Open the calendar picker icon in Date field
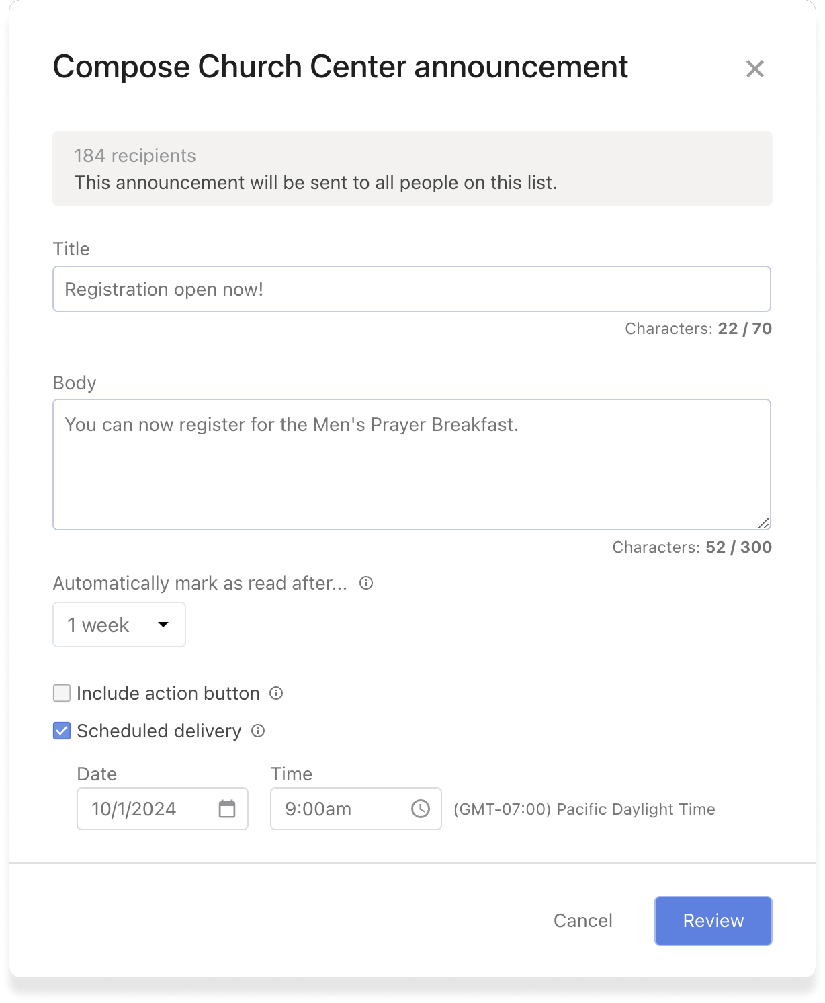This screenshot has width=825, height=1003. [227, 809]
